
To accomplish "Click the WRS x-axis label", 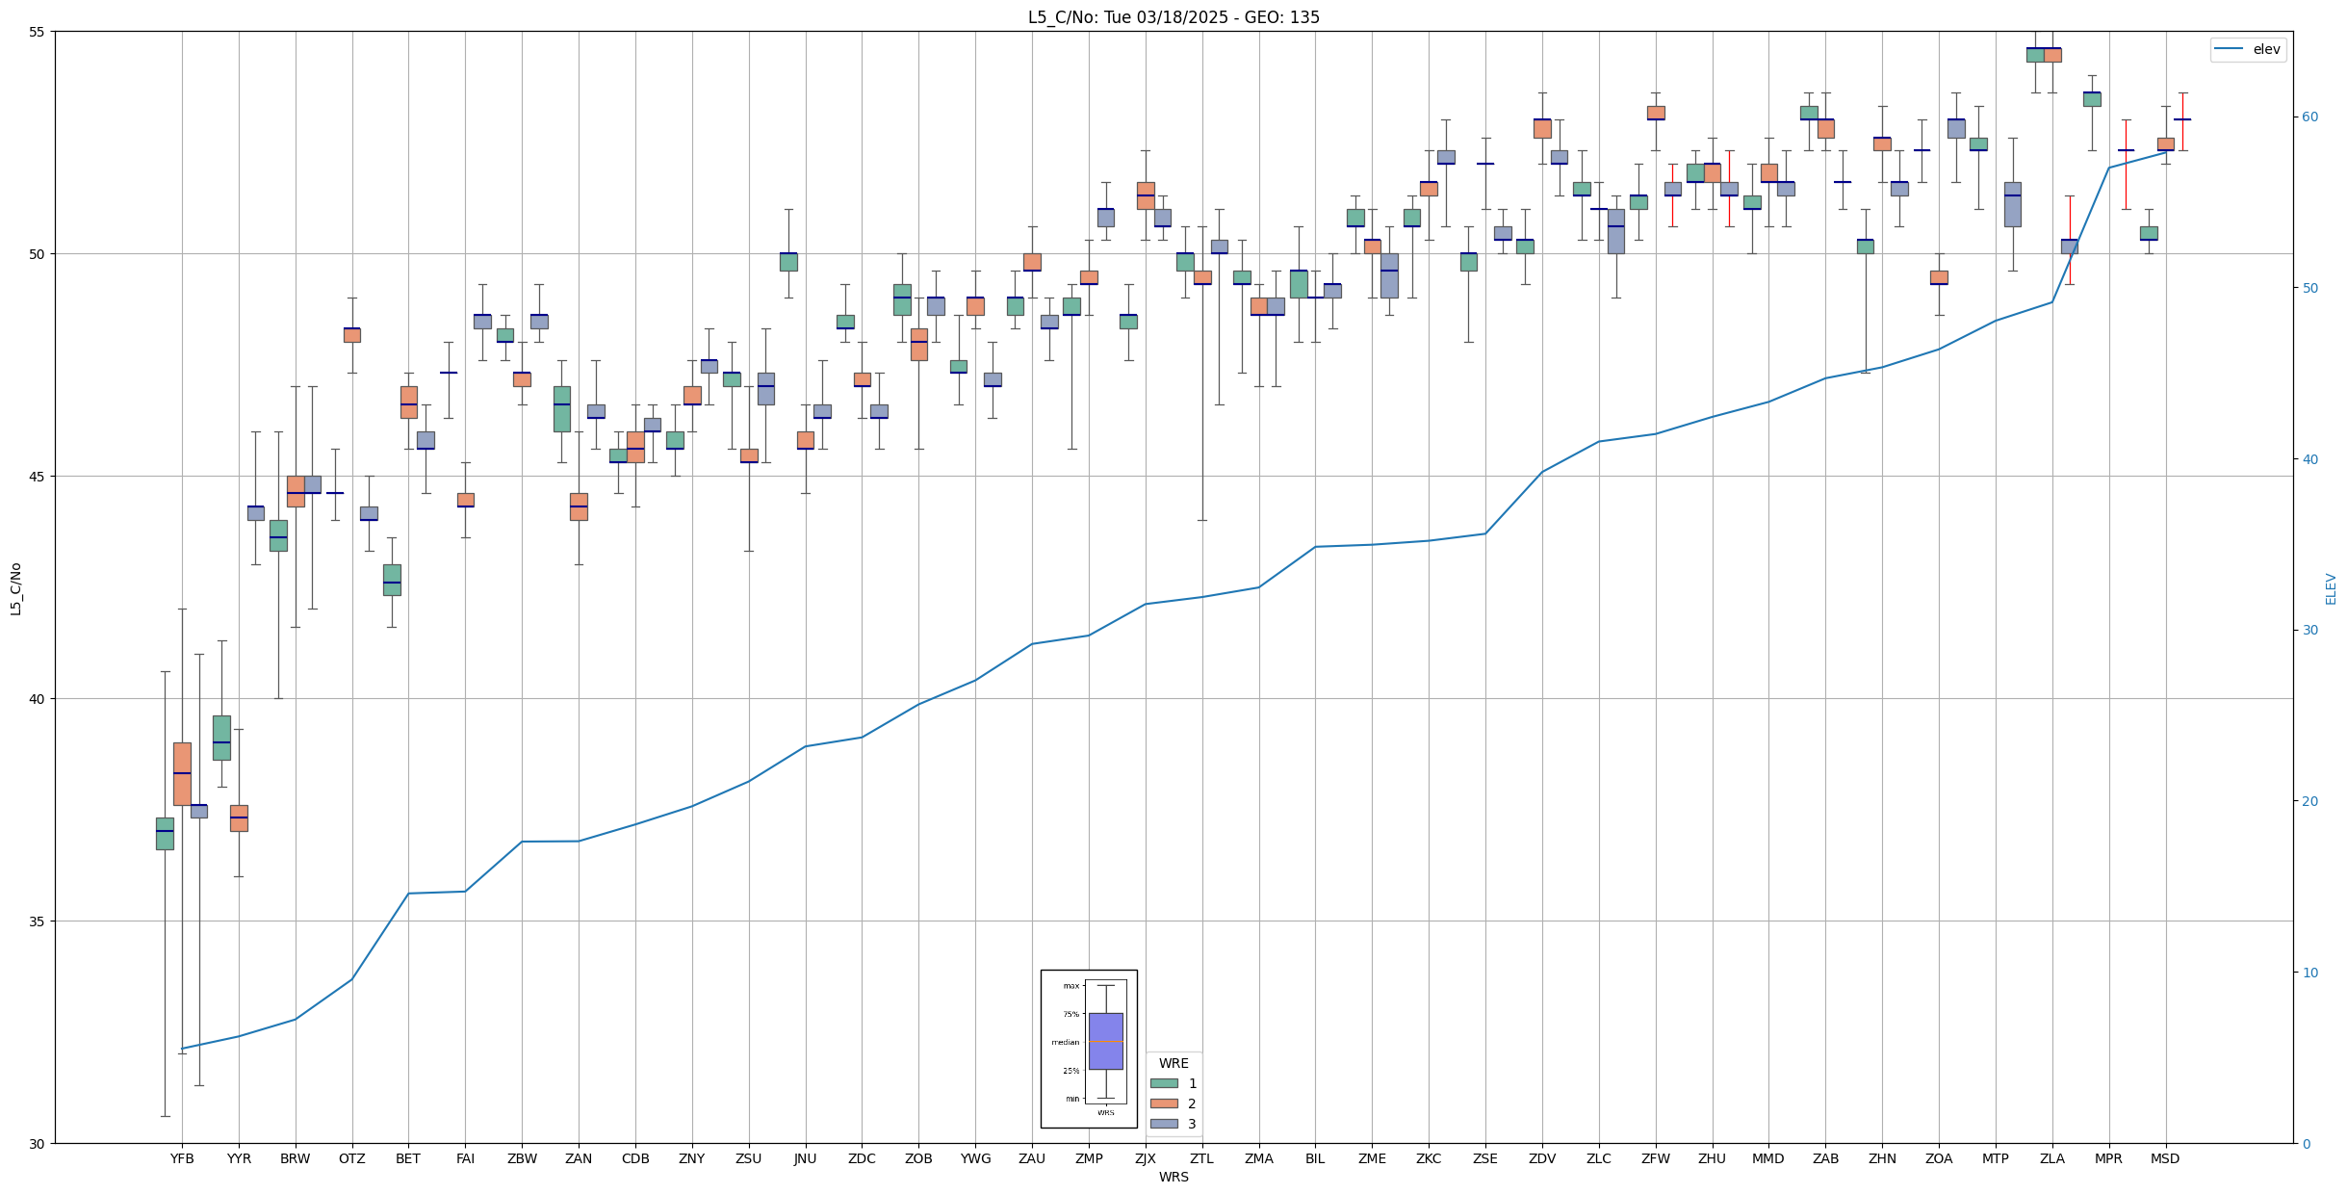I will click(1173, 1177).
